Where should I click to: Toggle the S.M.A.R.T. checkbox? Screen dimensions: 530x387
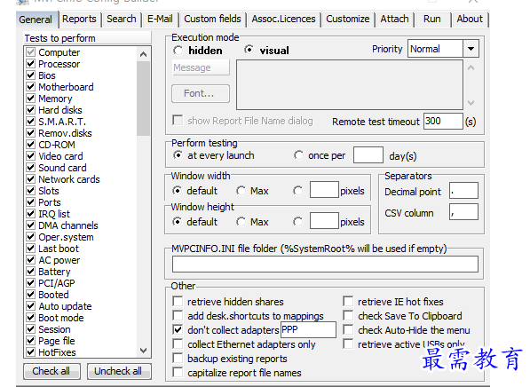point(31,121)
